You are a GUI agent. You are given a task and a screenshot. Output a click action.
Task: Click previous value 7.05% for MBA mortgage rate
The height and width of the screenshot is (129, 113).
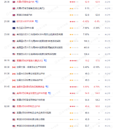(86, 35)
